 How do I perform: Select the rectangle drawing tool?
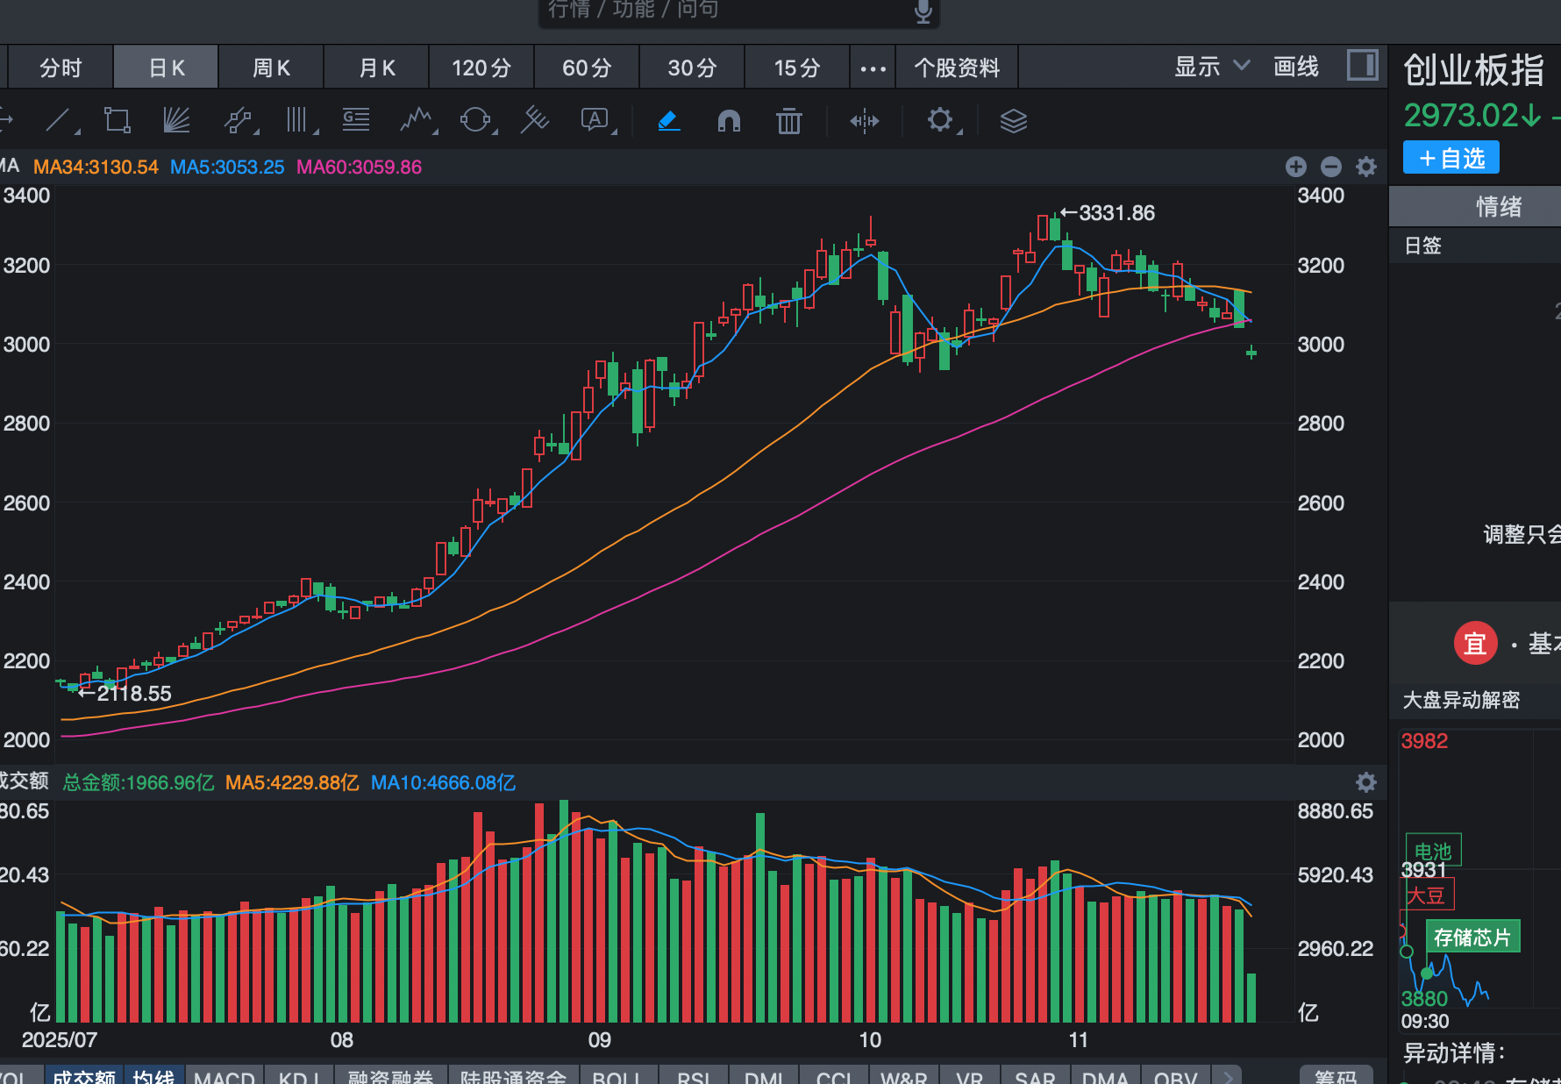coord(117,120)
